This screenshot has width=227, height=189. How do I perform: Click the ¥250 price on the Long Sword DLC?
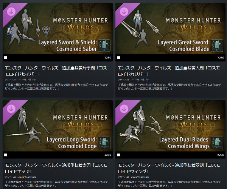(108, 155)
